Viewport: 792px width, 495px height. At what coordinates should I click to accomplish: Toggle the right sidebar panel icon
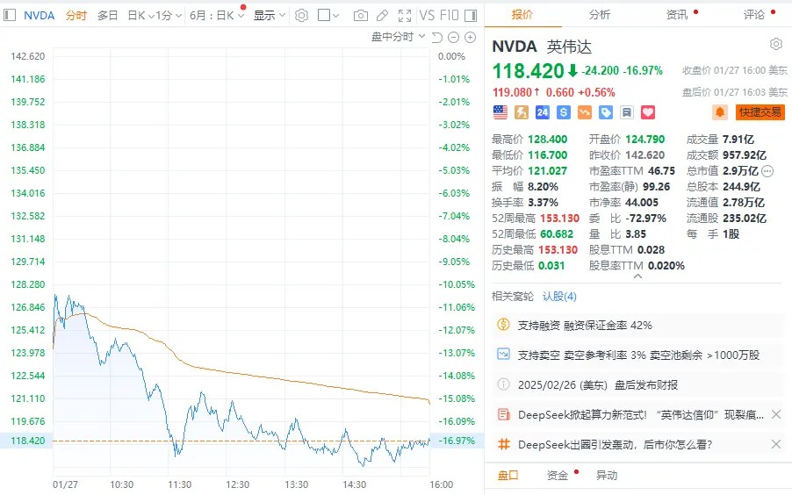coord(471,16)
